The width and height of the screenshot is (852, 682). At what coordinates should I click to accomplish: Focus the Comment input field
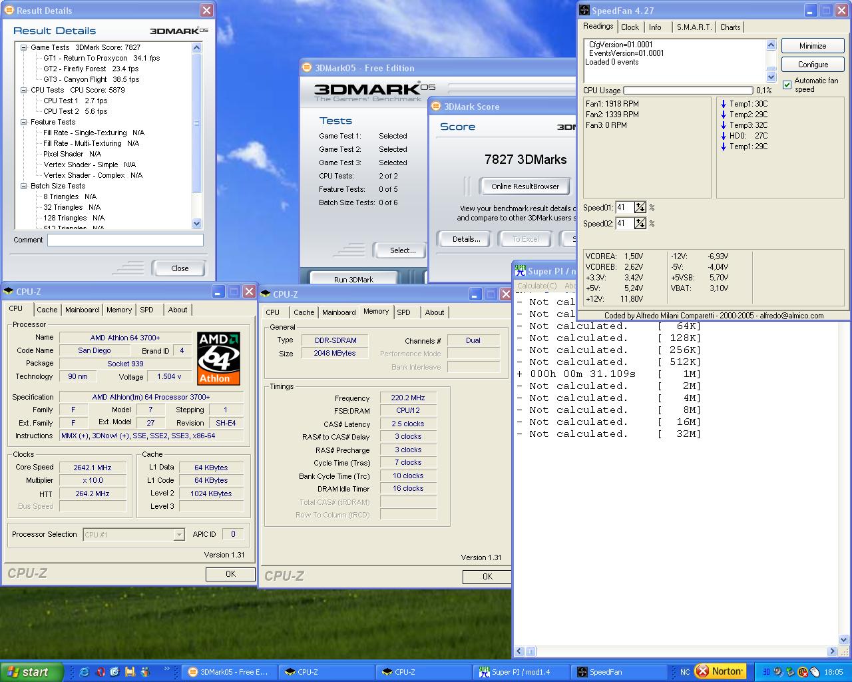point(125,240)
